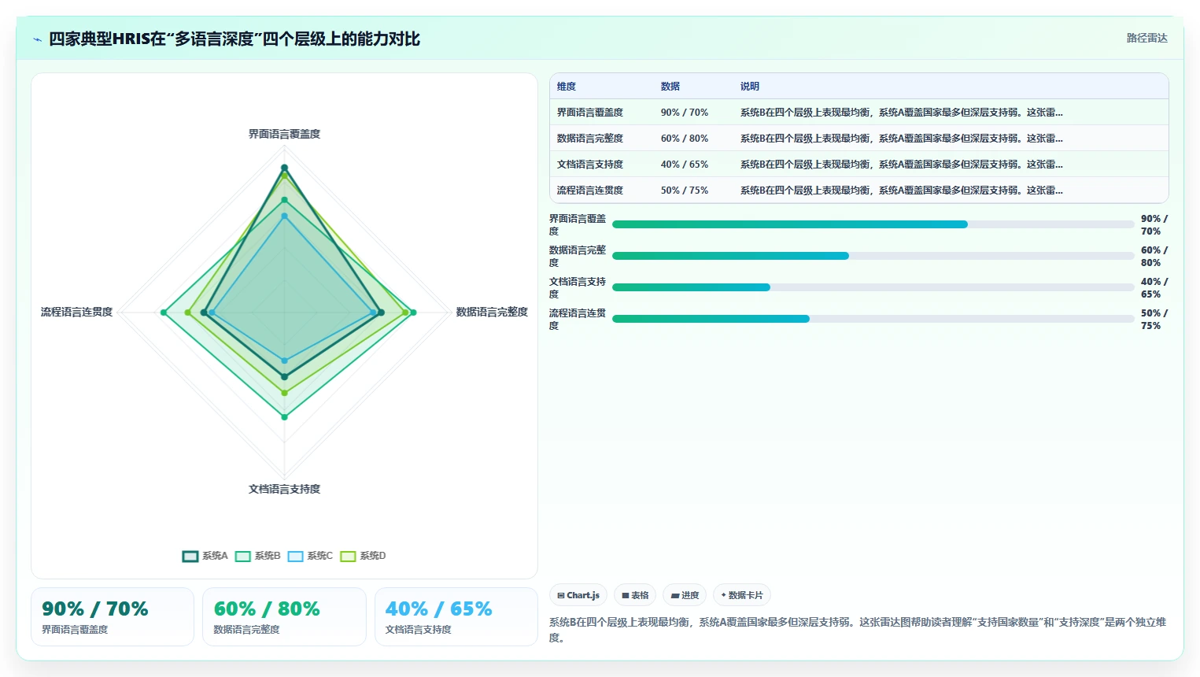Click the 路径雷达 label in header

[1146, 38]
